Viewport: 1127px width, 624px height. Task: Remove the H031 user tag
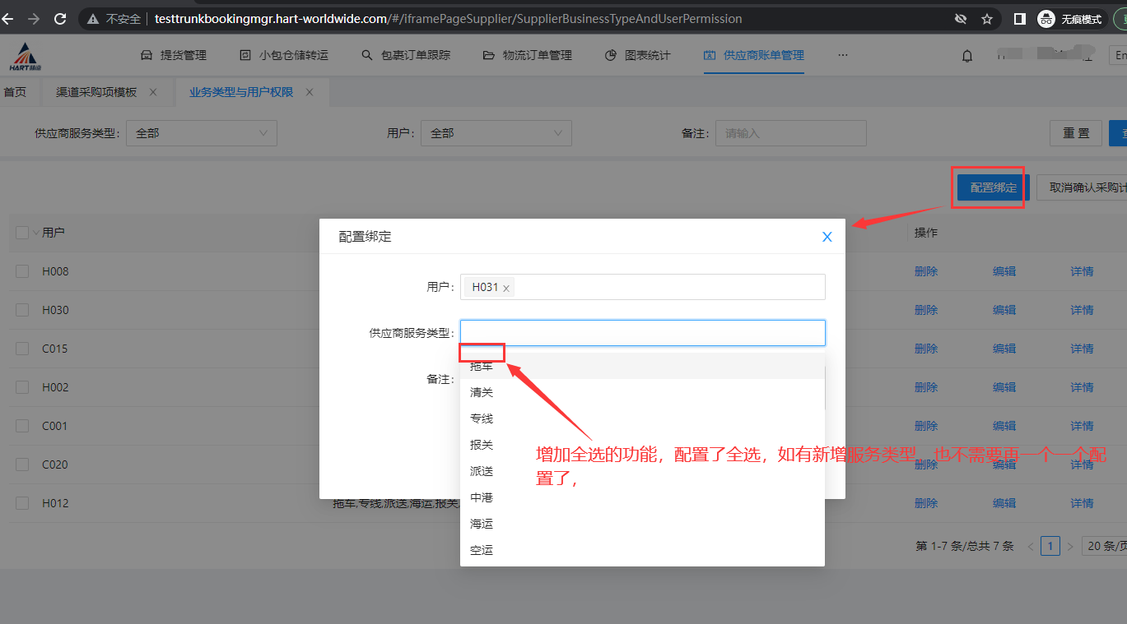point(506,288)
